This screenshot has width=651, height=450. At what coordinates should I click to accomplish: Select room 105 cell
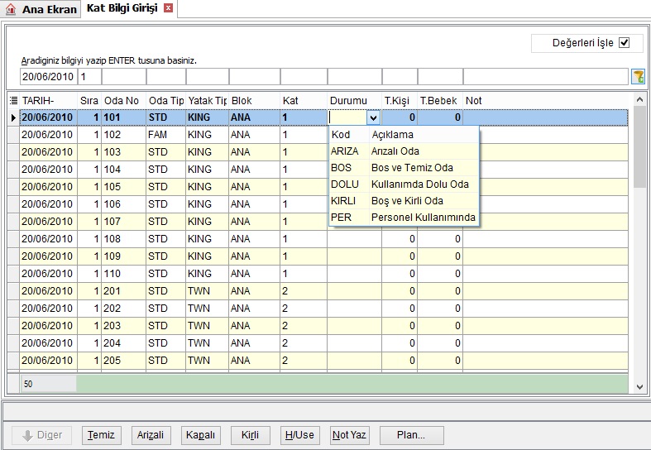pyautogui.click(x=124, y=187)
